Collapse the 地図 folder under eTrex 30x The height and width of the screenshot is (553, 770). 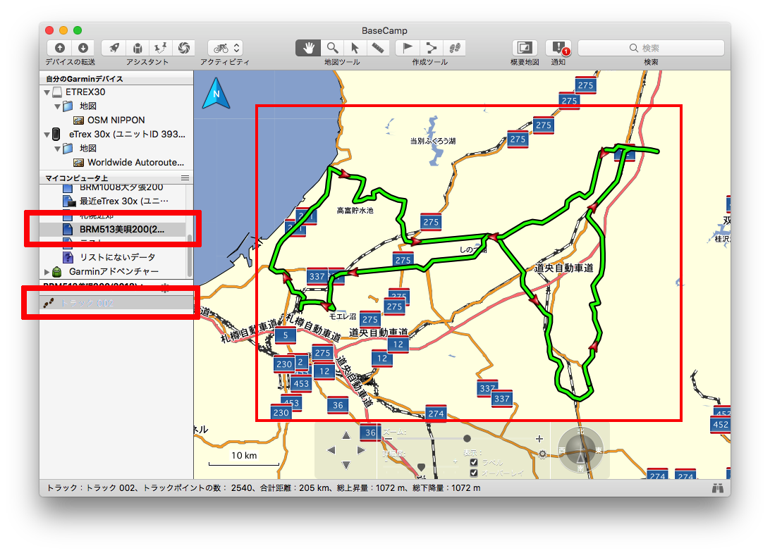tap(57, 149)
